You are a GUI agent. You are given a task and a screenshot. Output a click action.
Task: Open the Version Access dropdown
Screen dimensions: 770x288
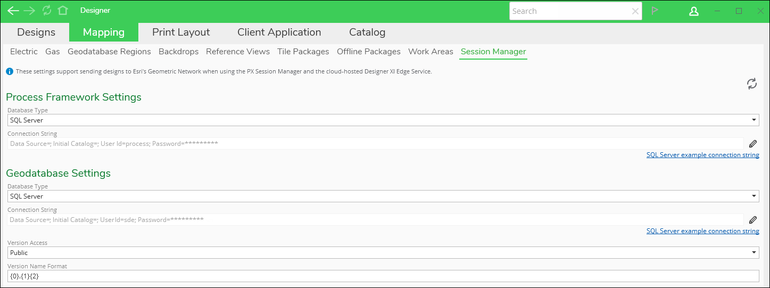pyautogui.click(x=383, y=253)
